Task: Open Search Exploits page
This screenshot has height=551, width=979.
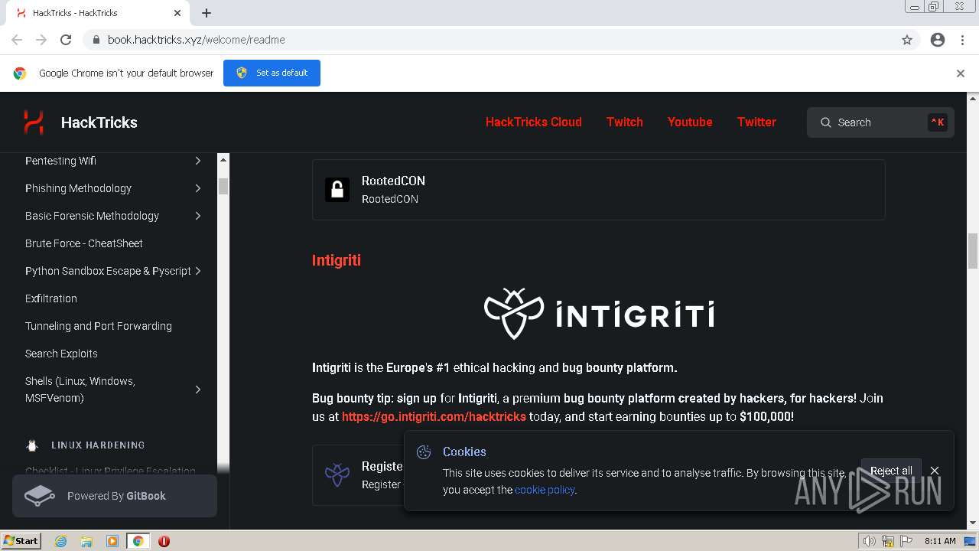Action: tap(61, 354)
